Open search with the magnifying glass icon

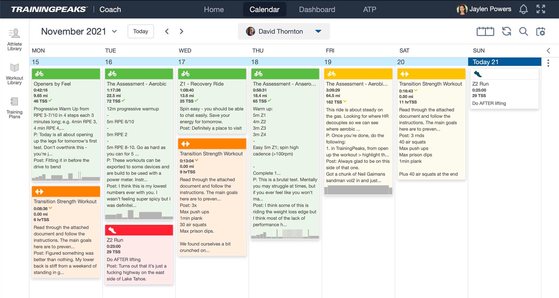tap(523, 31)
